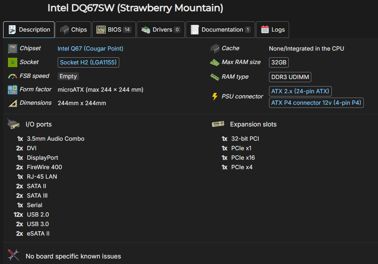Screen dimensions: 378x264
Task: Select the DVI port entry
Action: pyautogui.click(x=32, y=148)
